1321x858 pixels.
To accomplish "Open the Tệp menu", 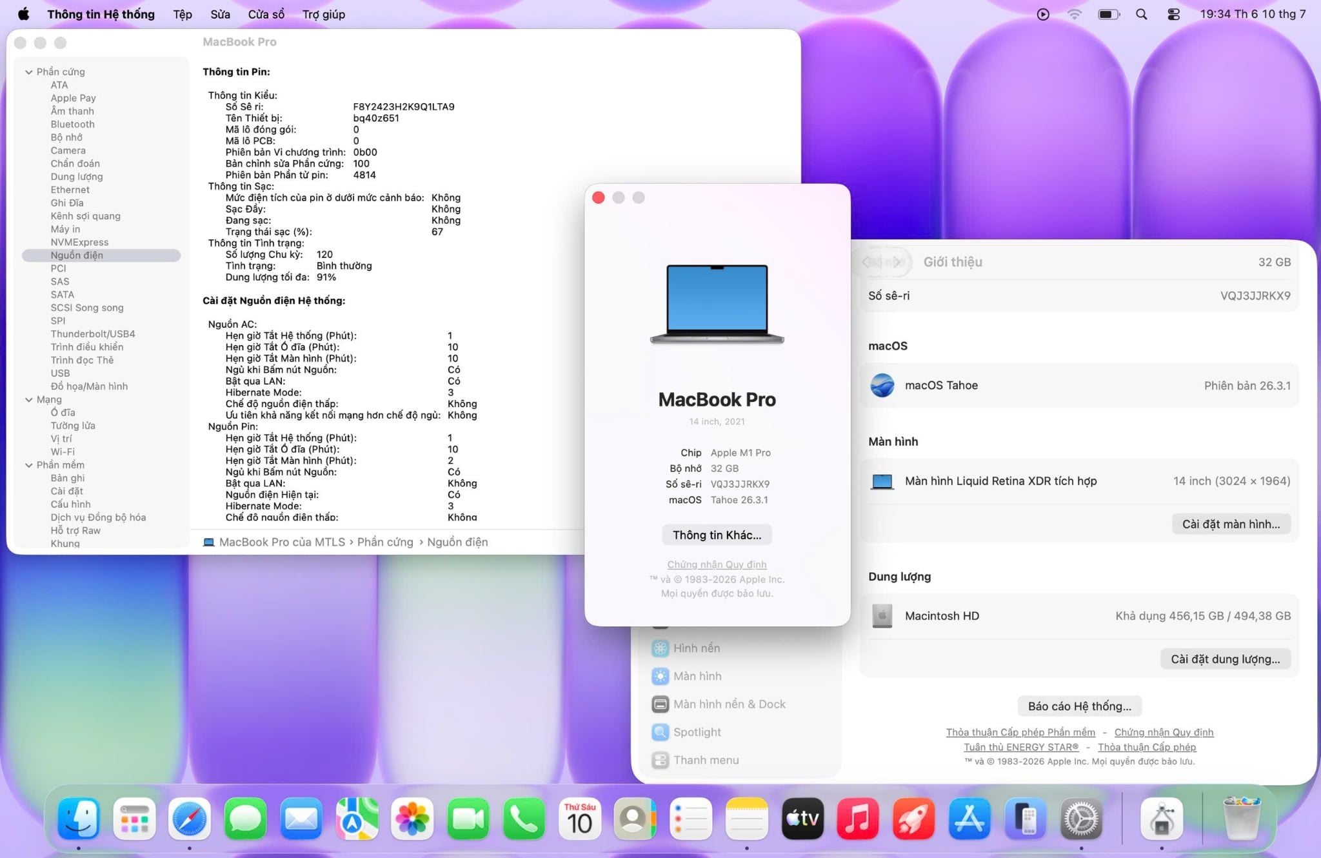I will [x=183, y=14].
